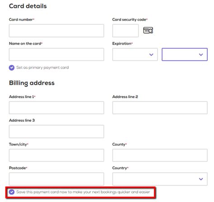The height and width of the screenshot is (202, 214).
Task: Select the Name on the card field
Action: (x=56, y=55)
